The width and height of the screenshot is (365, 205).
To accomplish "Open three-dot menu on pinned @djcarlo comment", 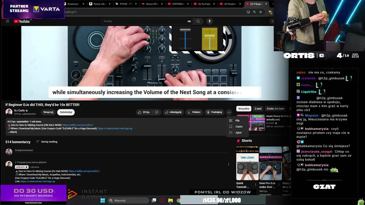I will click(x=228, y=164).
